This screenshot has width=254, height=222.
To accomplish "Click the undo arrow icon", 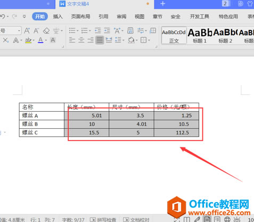I will (x=3, y=17).
